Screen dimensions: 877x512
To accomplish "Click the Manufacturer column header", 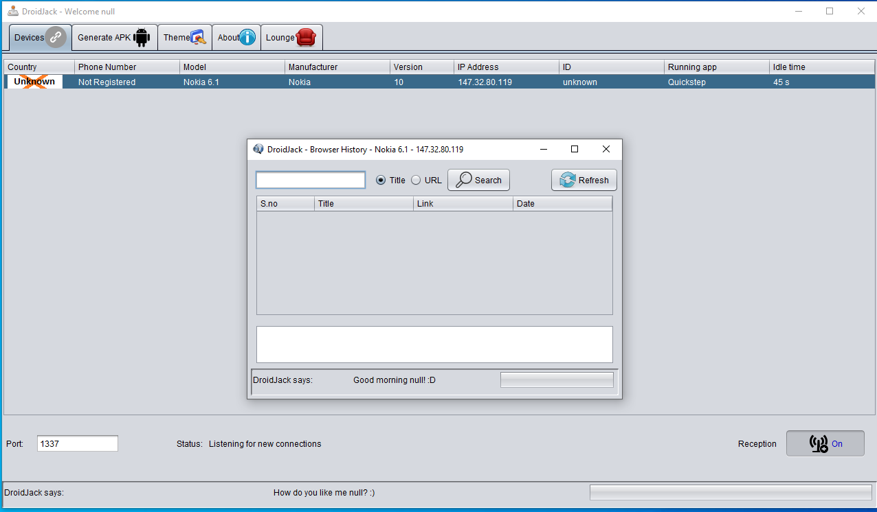I will tap(337, 67).
